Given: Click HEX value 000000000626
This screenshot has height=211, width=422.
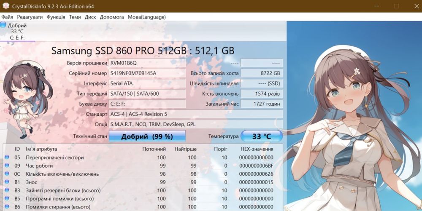Looking at the screenshot, I should click(256, 174).
